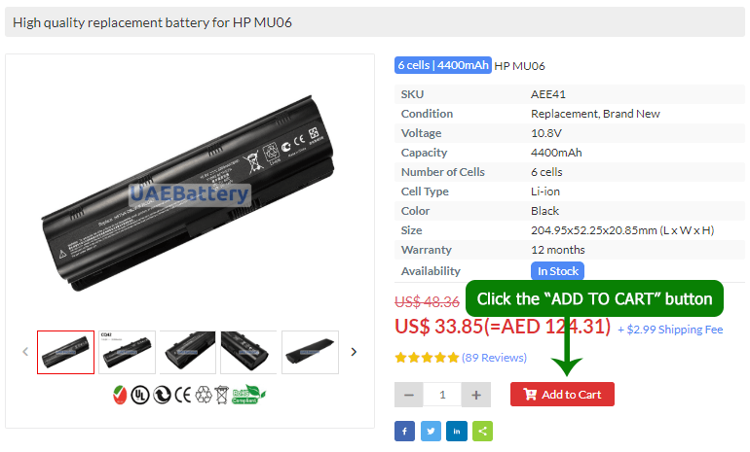
Task: Add the HP MU06 battery to cart
Action: tap(562, 395)
